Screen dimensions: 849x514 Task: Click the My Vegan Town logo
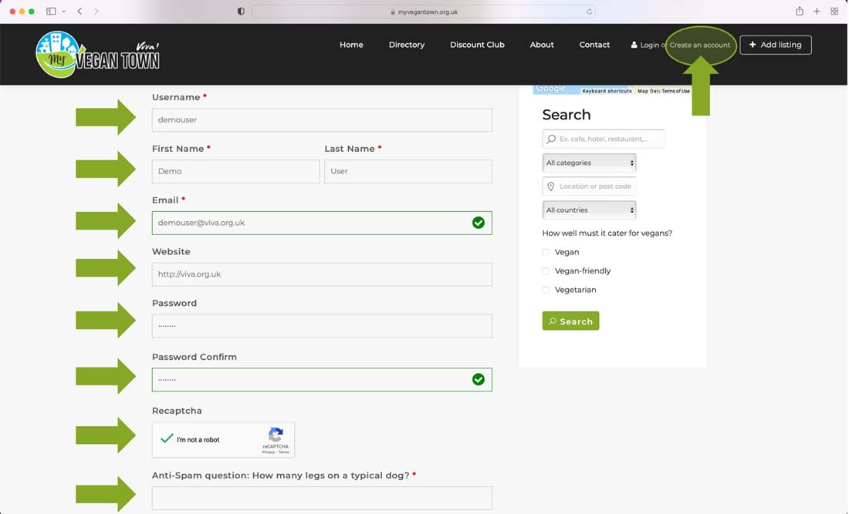coord(97,55)
